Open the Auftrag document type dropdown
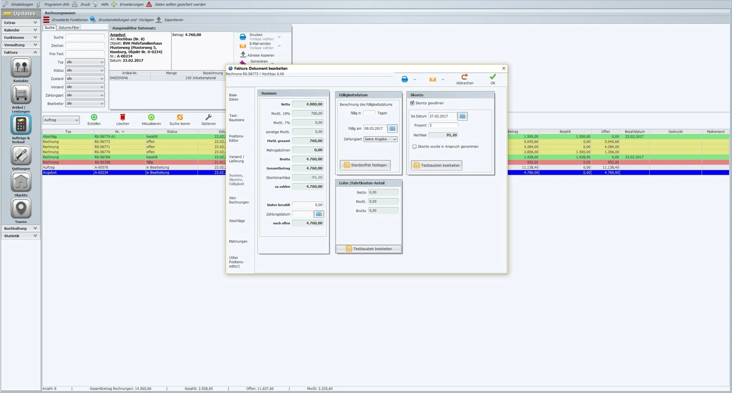Screen dimensions: 732x393 coord(61,120)
